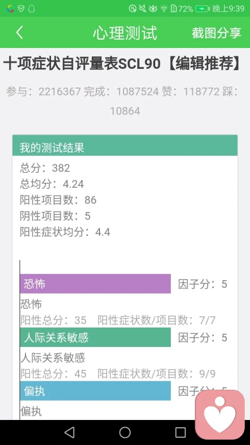
Task: Tap the muted sound status icon
Action: 143,9
